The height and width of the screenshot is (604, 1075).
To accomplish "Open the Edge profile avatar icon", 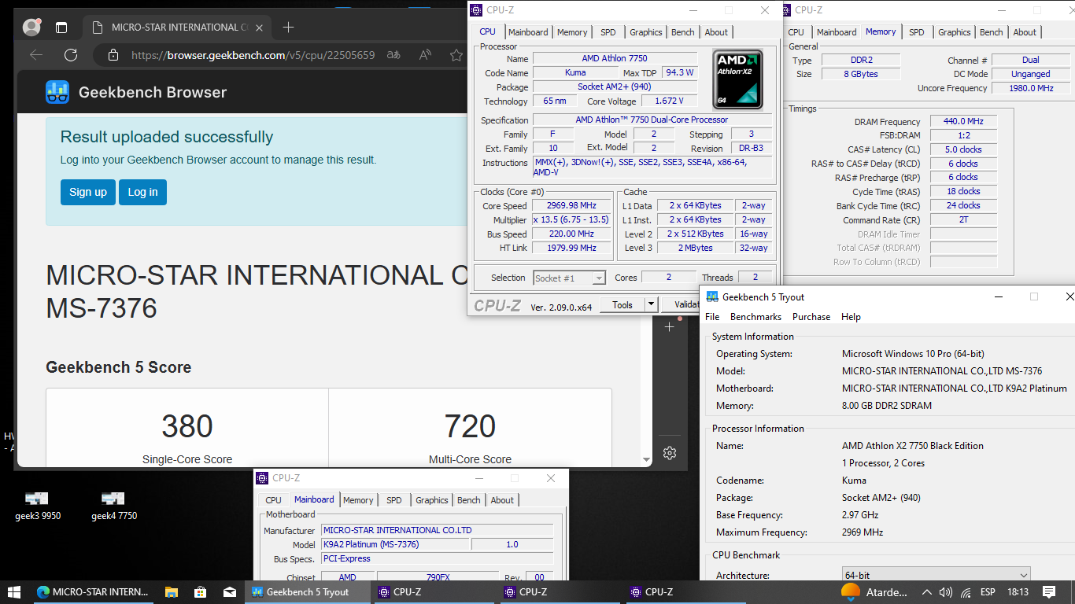I will [31, 27].
